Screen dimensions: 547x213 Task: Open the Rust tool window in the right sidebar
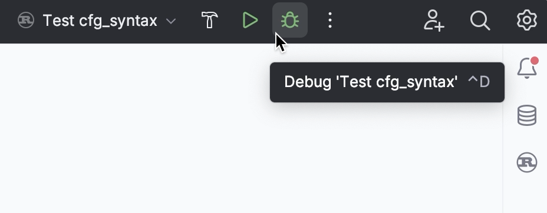click(x=527, y=162)
